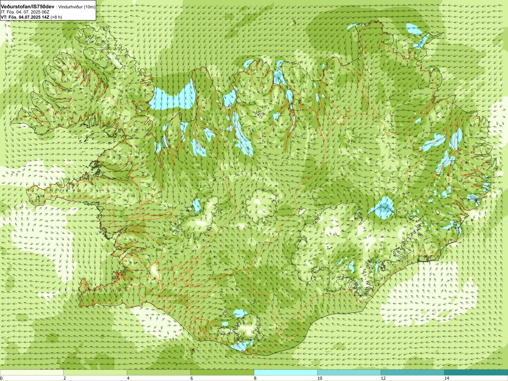Select the IT: Fös. 04. 07. 2025 06Z line
This screenshot has height=381, width=508.
click(25, 12)
